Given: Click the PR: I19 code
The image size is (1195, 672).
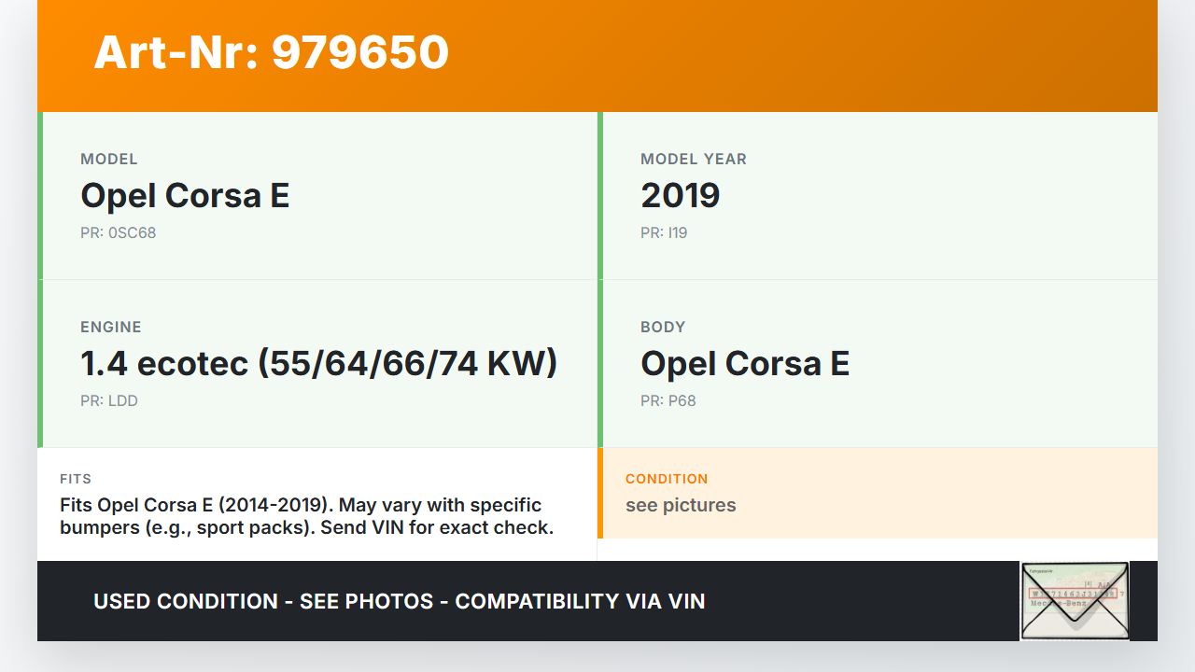Looking at the screenshot, I should (664, 232).
